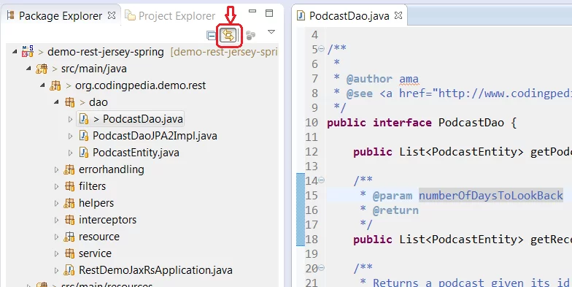Click Java icon of RestDemoJaxRsApplication.java
This screenshot has width=572, height=287.
[69, 270]
